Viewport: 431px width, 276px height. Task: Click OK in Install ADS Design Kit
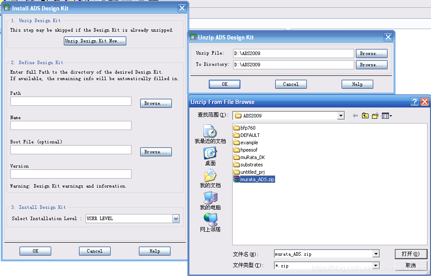[x=35, y=251]
